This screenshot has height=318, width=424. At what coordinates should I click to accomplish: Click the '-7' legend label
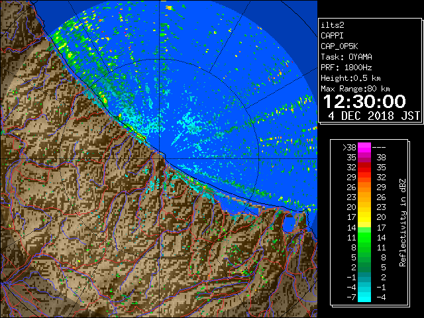[x=351, y=297]
